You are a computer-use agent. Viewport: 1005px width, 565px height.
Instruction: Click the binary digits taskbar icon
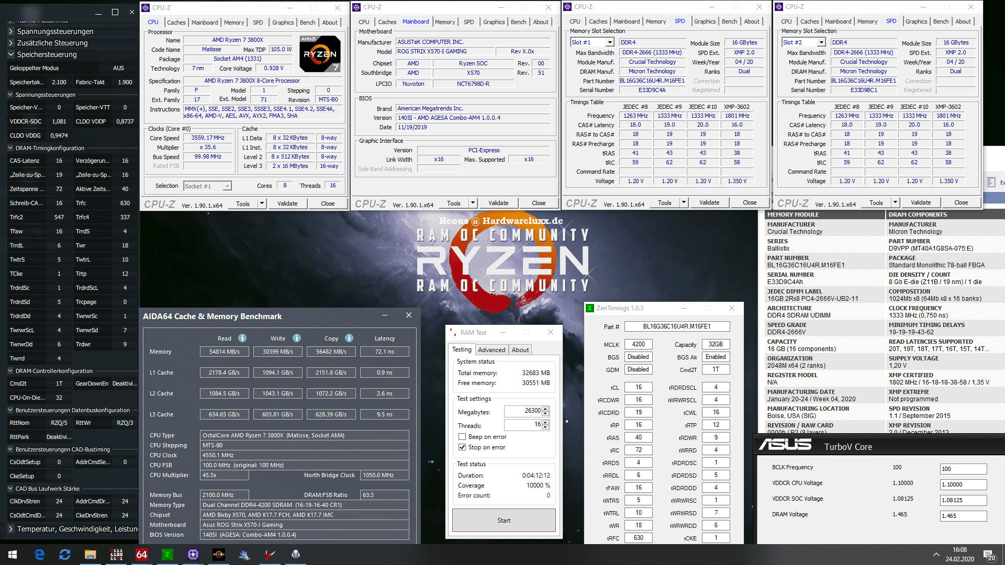pyautogui.click(x=116, y=555)
